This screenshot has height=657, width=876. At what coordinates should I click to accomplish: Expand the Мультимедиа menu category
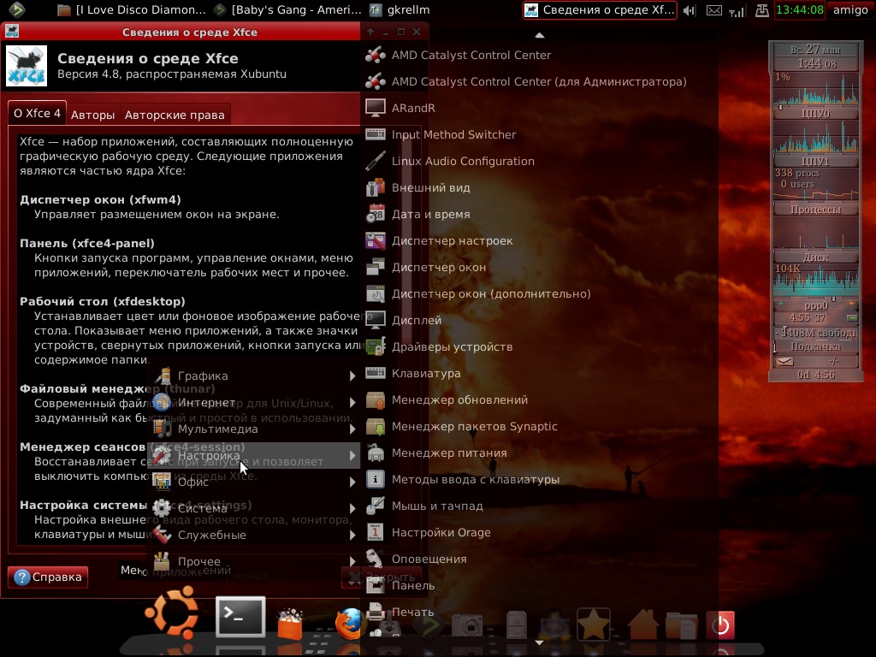pos(254,429)
